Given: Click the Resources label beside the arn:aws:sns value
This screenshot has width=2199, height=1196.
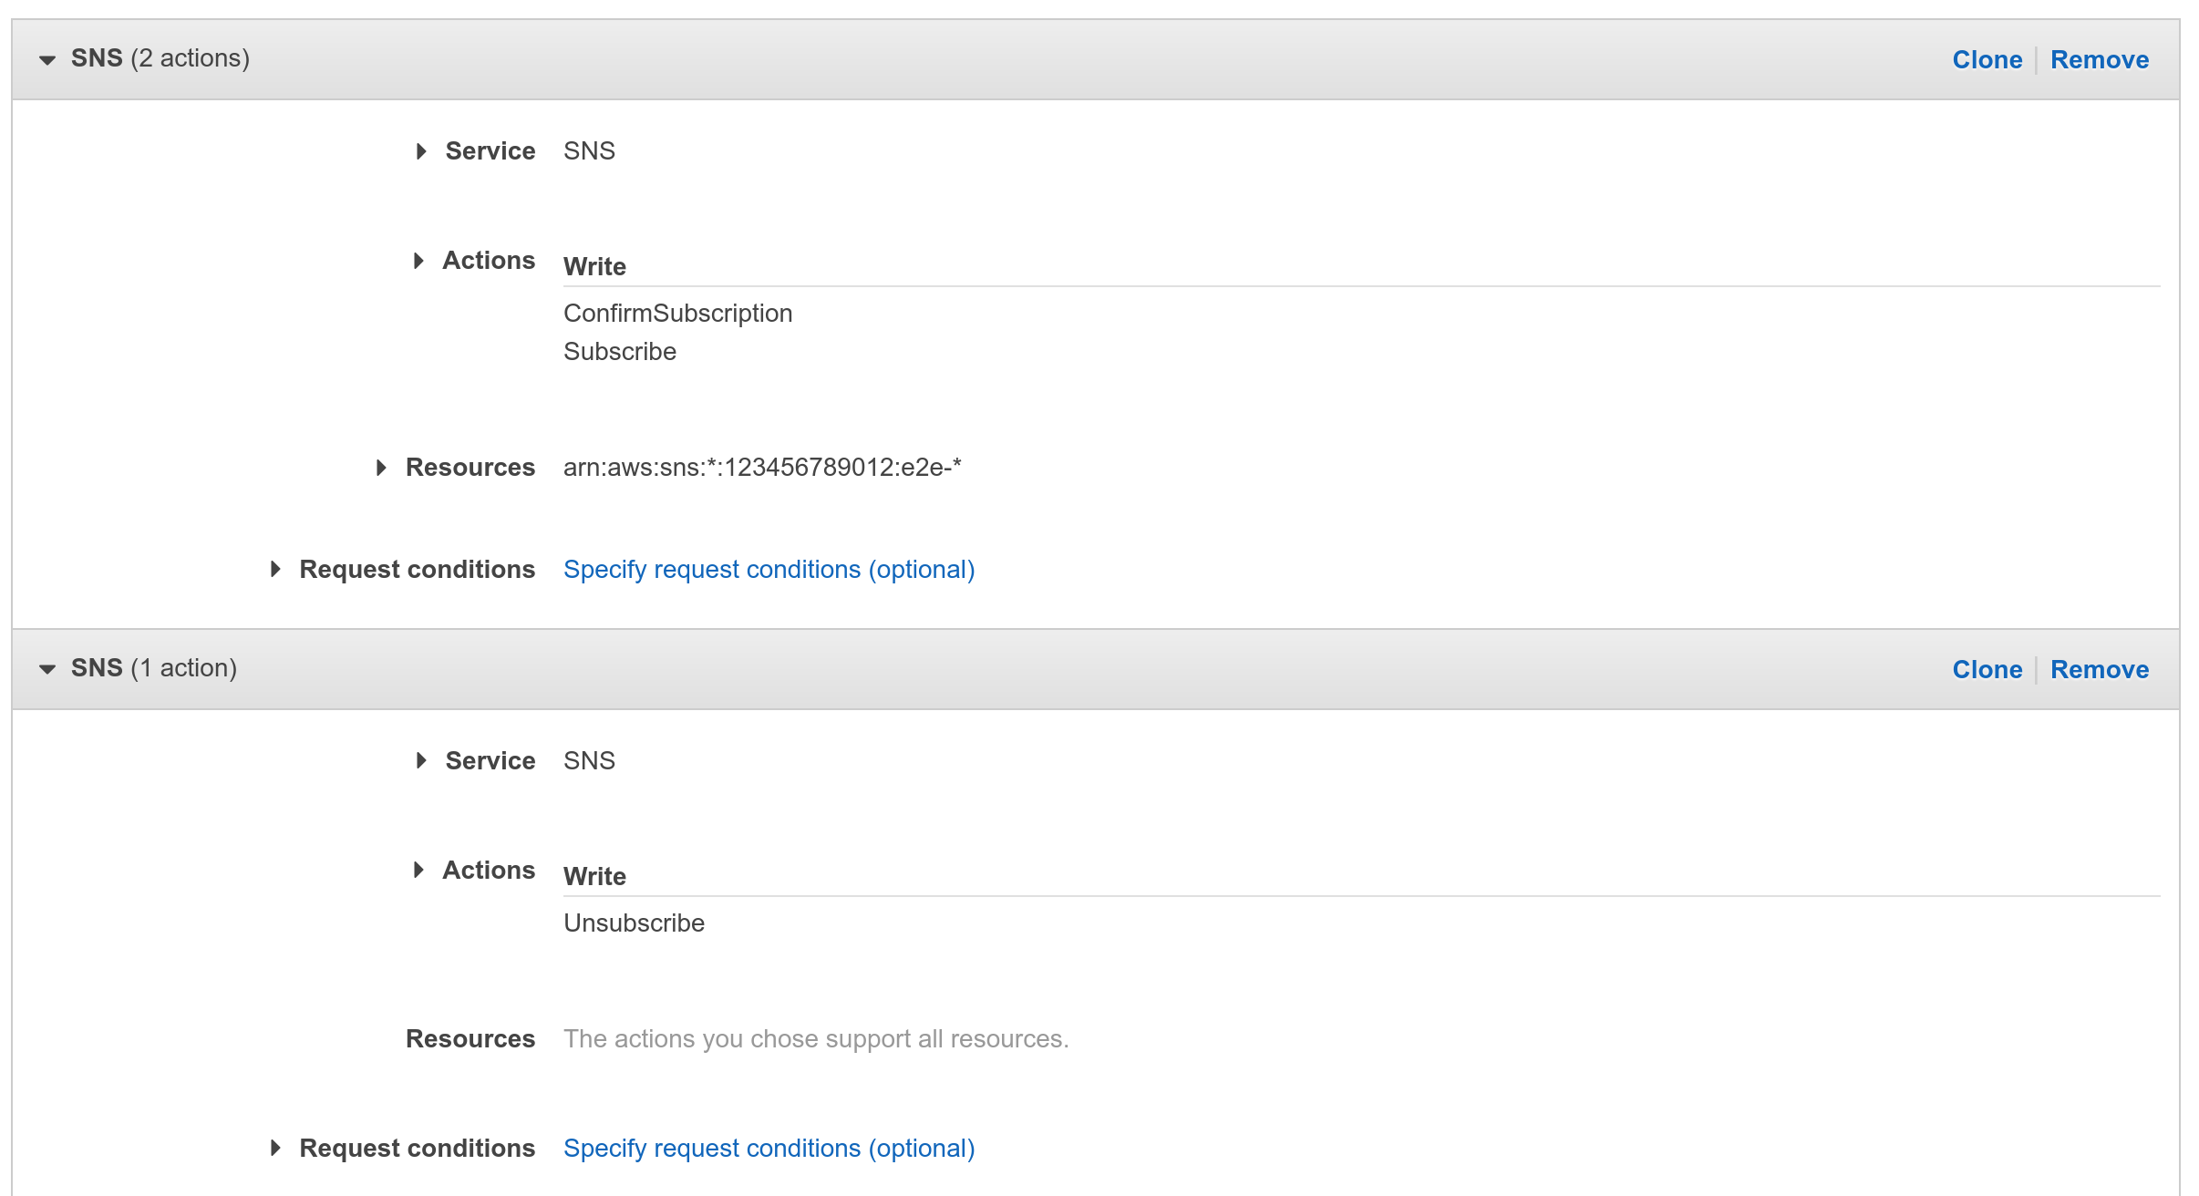Looking at the screenshot, I should pyautogui.click(x=470, y=468).
